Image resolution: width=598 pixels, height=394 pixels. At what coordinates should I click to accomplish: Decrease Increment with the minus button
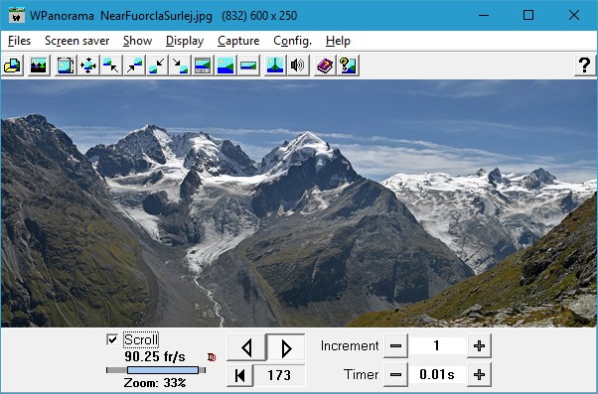[x=395, y=346]
